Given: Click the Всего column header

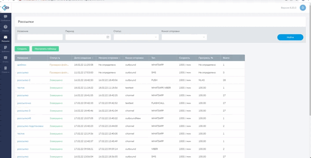Looking at the screenshot, I should click(226, 58).
